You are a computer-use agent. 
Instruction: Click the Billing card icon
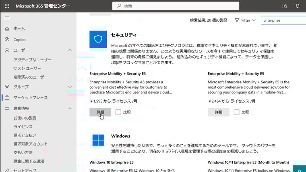pos(7,108)
